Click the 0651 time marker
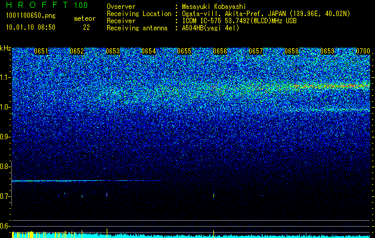375x238 pixels. (x=41, y=51)
